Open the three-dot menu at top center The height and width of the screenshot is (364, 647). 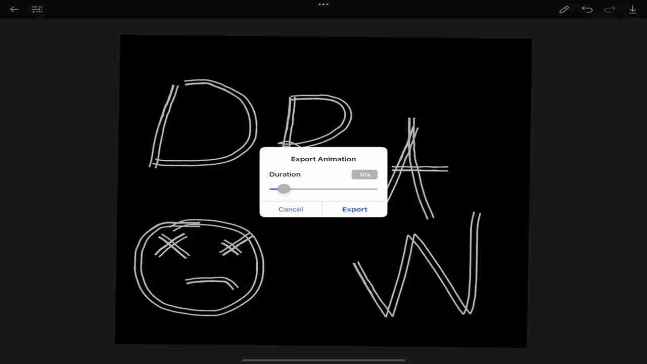pyautogui.click(x=323, y=5)
